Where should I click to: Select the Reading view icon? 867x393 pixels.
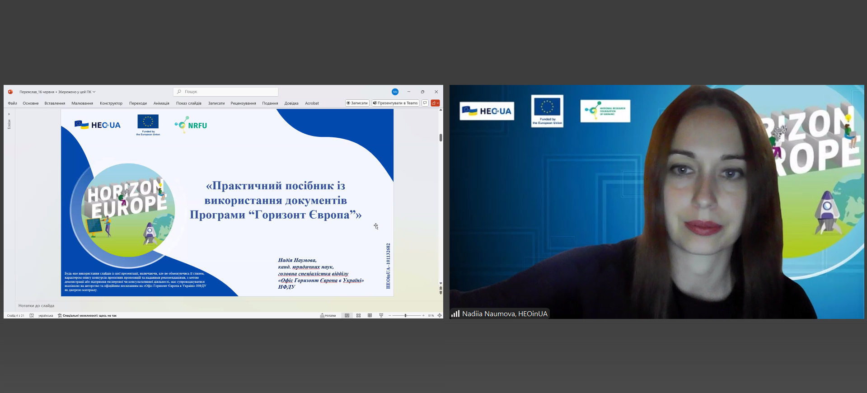click(x=370, y=315)
